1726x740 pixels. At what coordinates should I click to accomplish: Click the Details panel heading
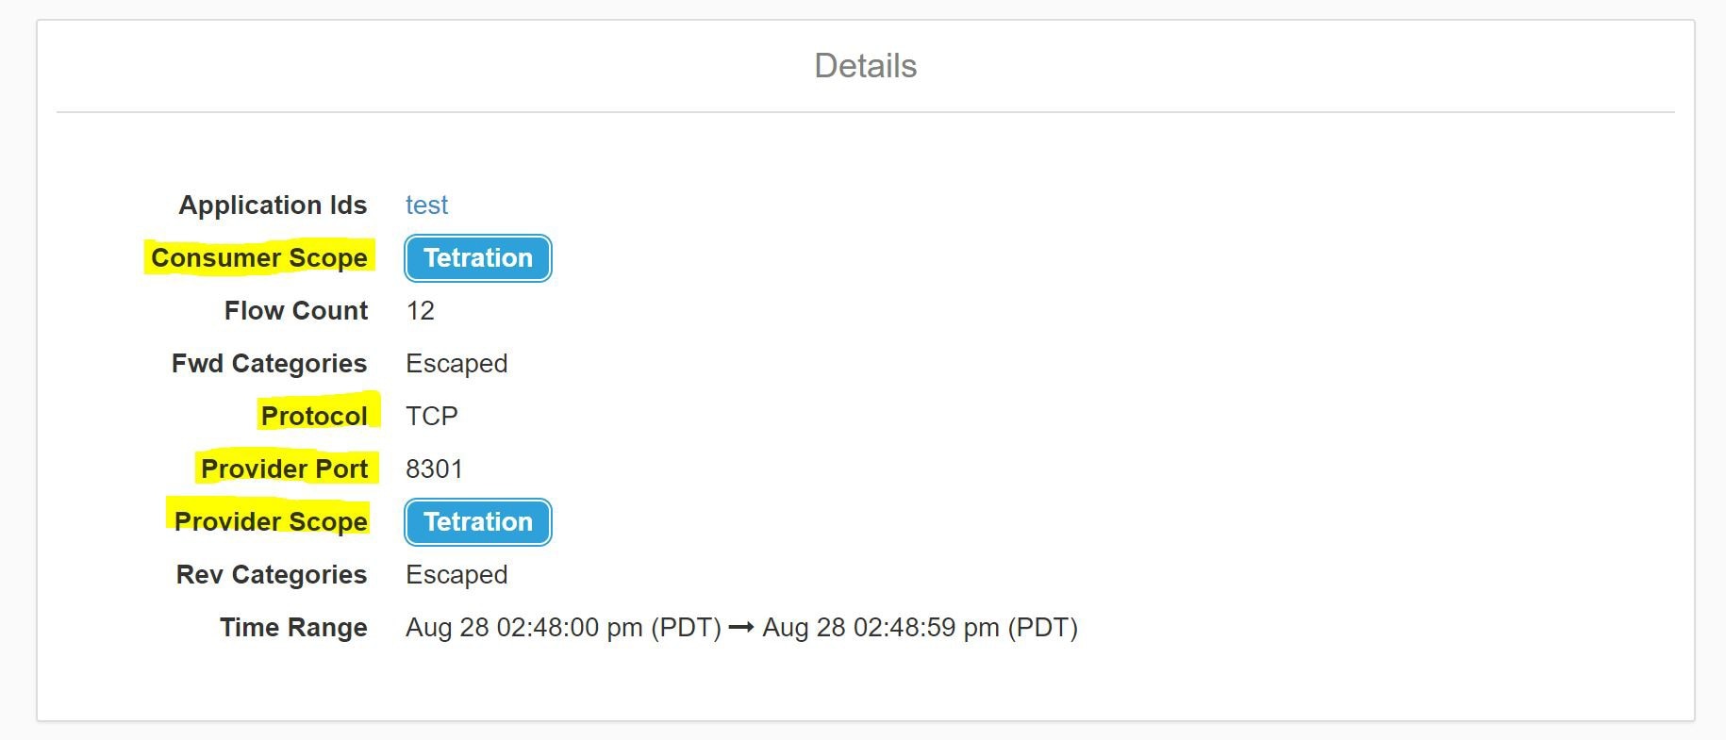(x=865, y=66)
